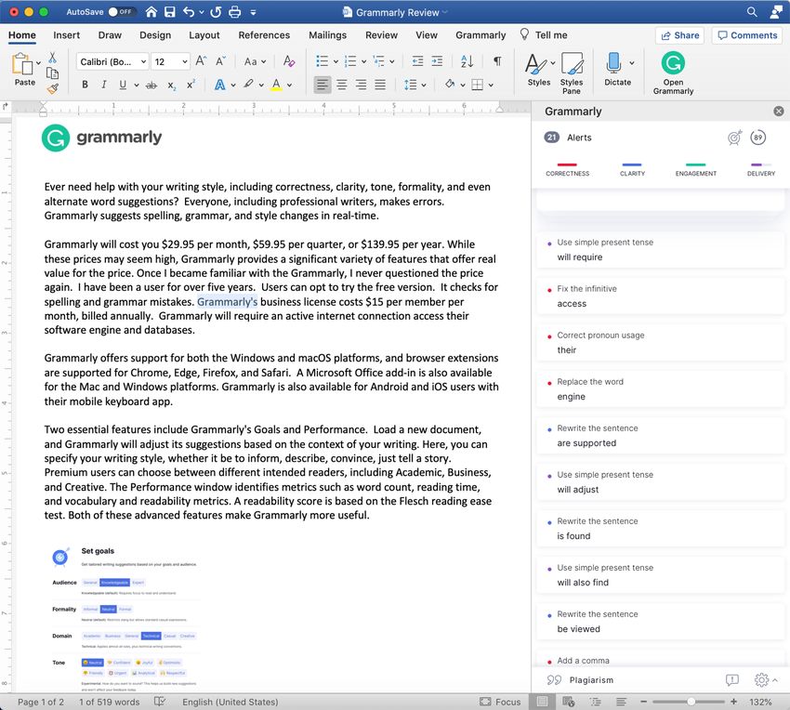The image size is (790, 710).
Task: Expand the numbering list dropdown arrow
Action: click(x=363, y=62)
